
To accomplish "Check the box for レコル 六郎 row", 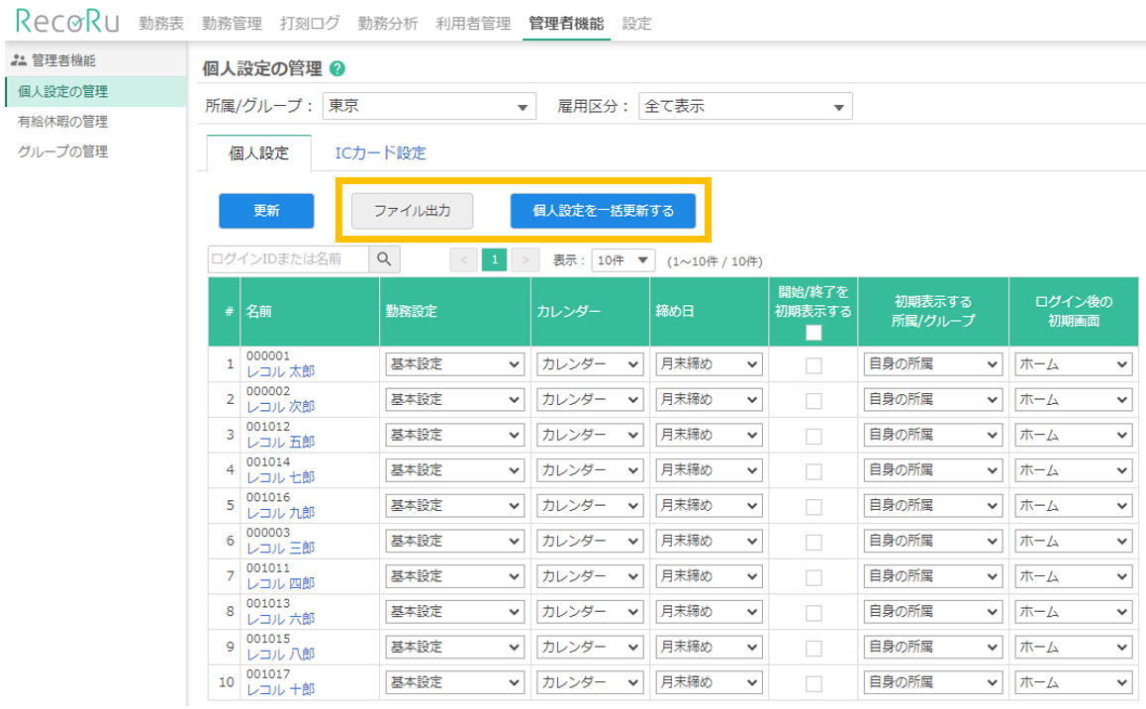I will pos(813,613).
